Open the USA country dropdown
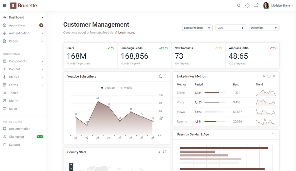This screenshot has width=296, height=171. 231,28
